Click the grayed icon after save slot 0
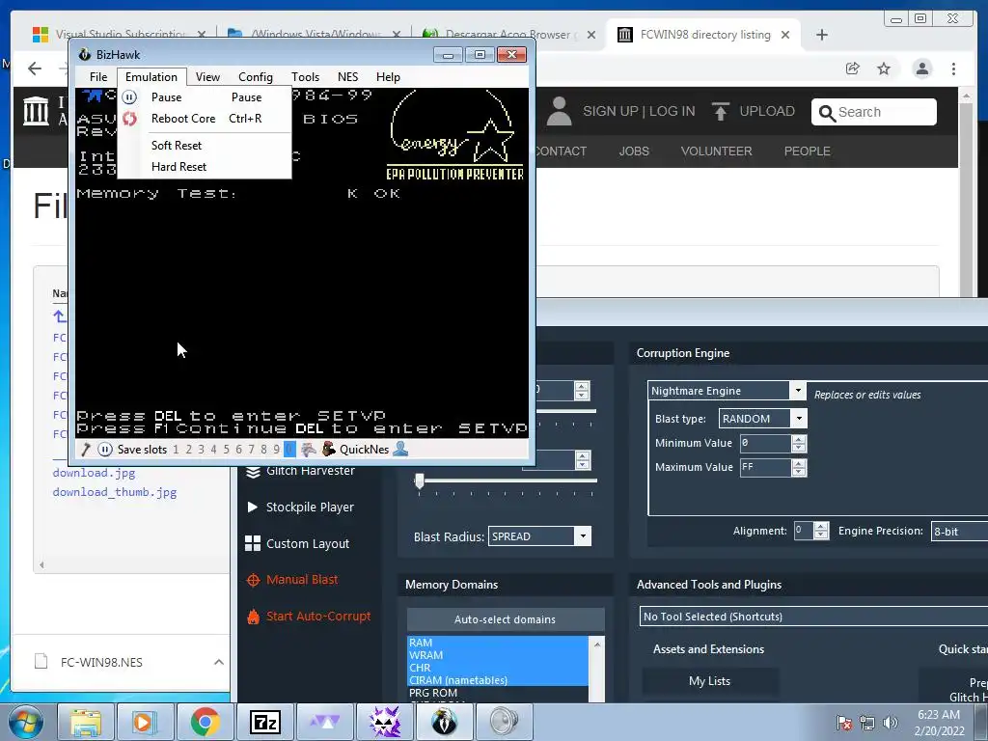Viewport: 988px width, 741px height. [x=308, y=450]
